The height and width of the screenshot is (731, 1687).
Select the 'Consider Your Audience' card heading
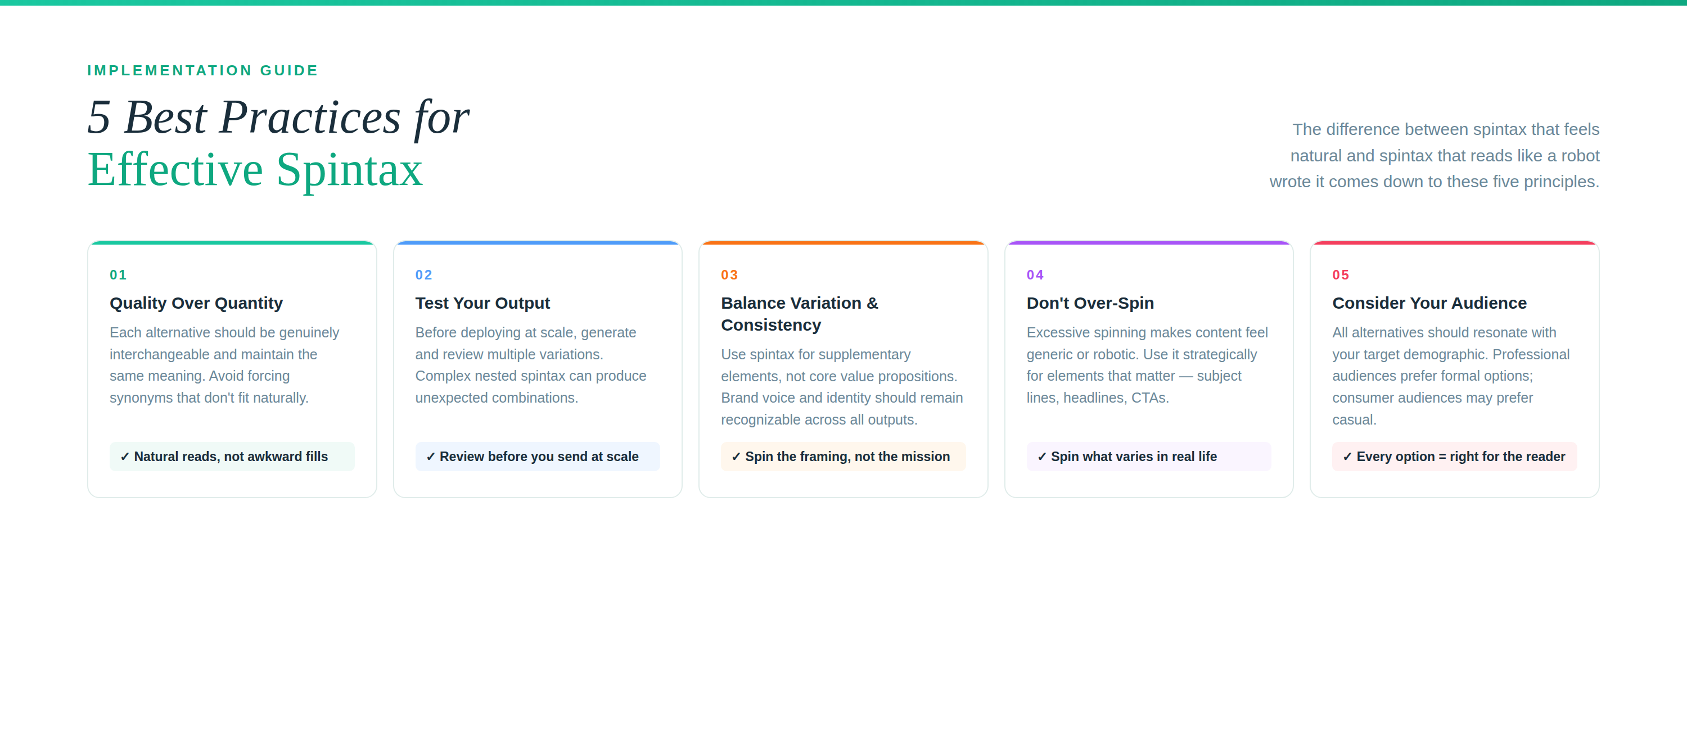pyautogui.click(x=1429, y=303)
